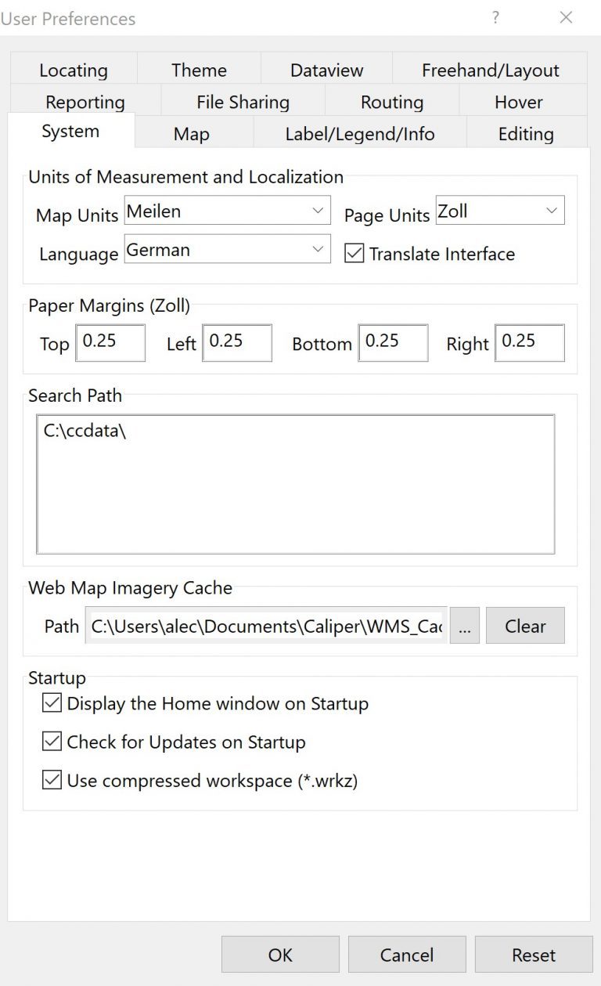
Task: Toggle Check for Updates on Startup
Action: click(52, 742)
